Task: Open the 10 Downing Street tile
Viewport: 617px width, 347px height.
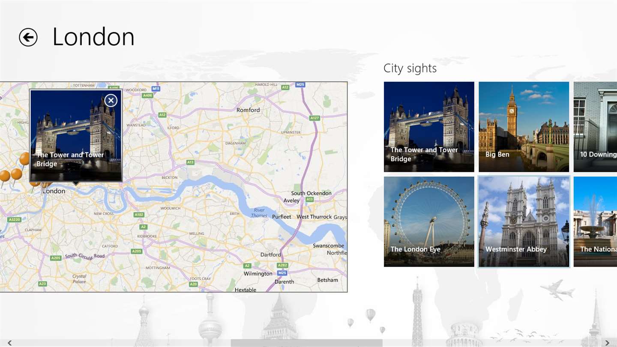Action: point(595,127)
